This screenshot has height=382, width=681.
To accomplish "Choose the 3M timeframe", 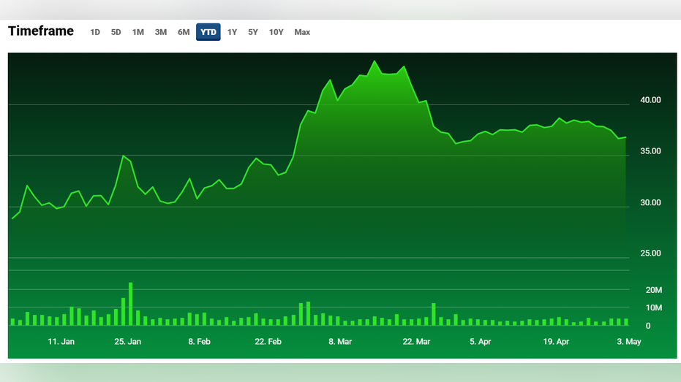I will (161, 32).
